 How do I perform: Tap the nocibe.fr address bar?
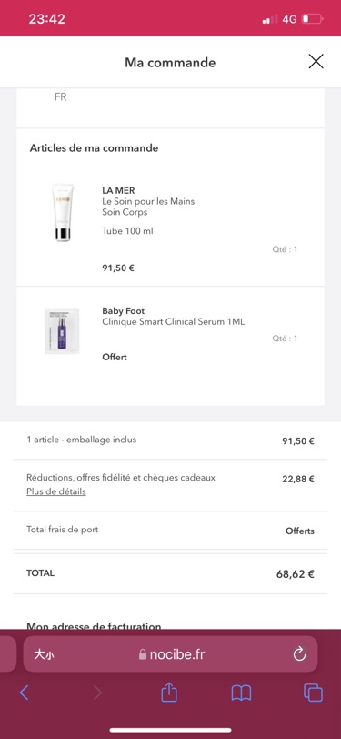coord(171,654)
